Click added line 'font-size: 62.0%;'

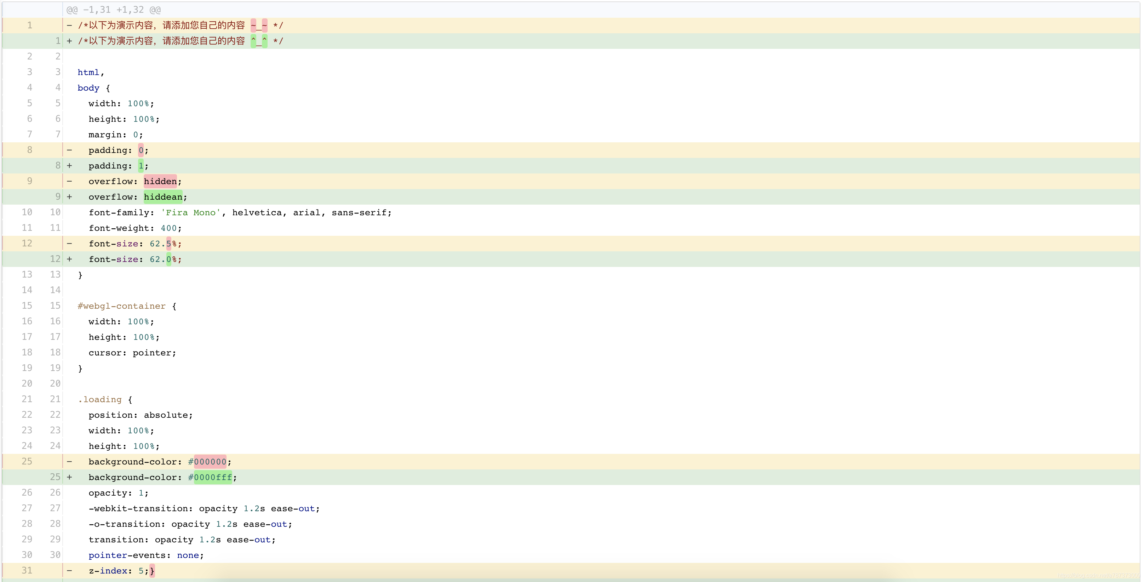[x=571, y=259]
